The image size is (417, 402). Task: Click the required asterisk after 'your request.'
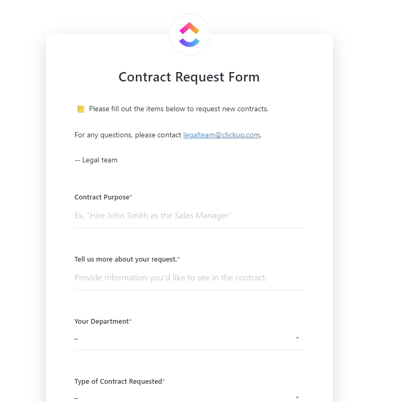(x=178, y=259)
